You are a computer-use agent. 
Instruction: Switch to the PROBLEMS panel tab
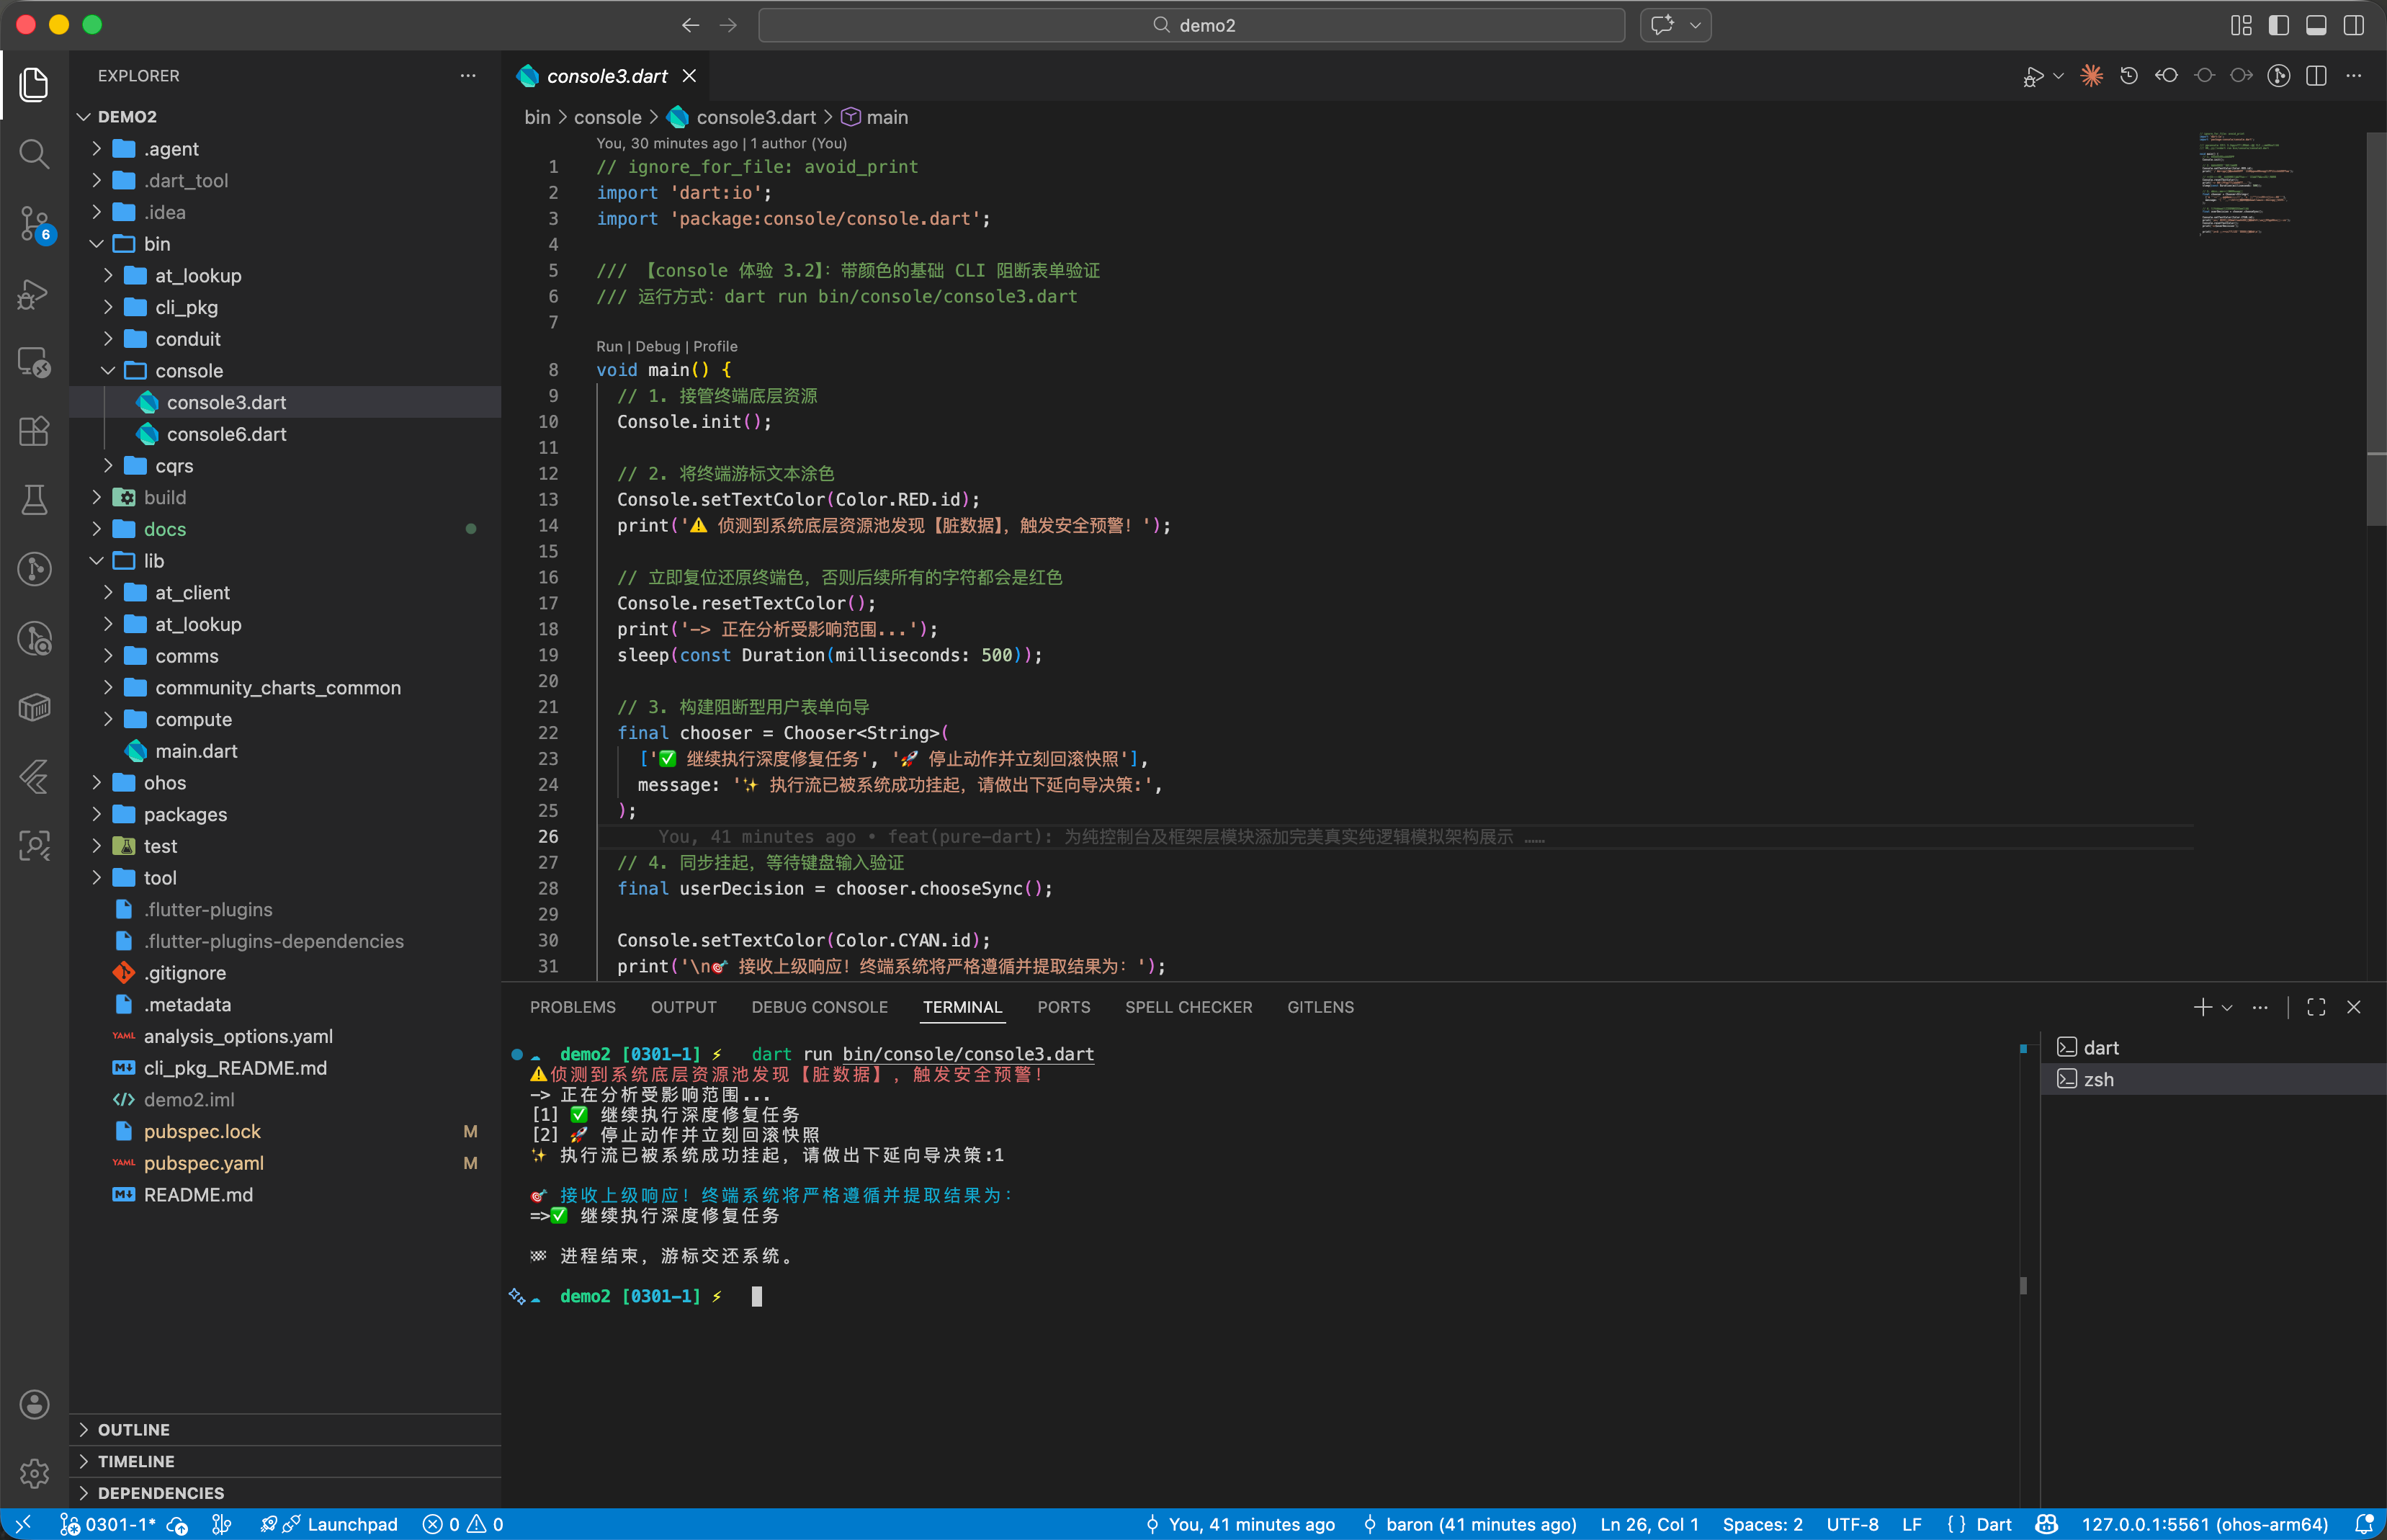coord(572,1007)
